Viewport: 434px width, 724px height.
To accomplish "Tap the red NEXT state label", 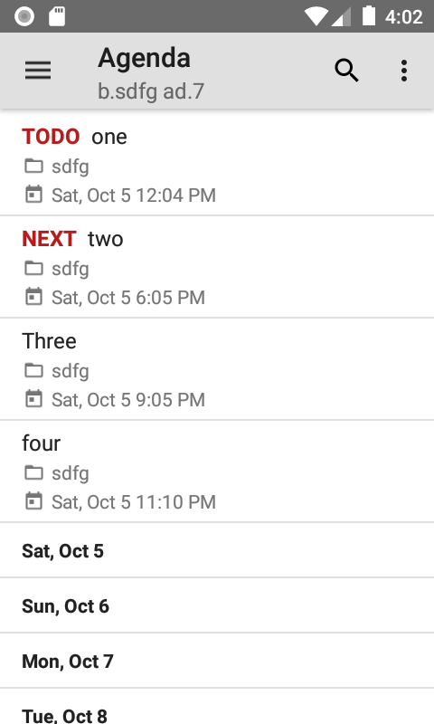I will coord(49,239).
